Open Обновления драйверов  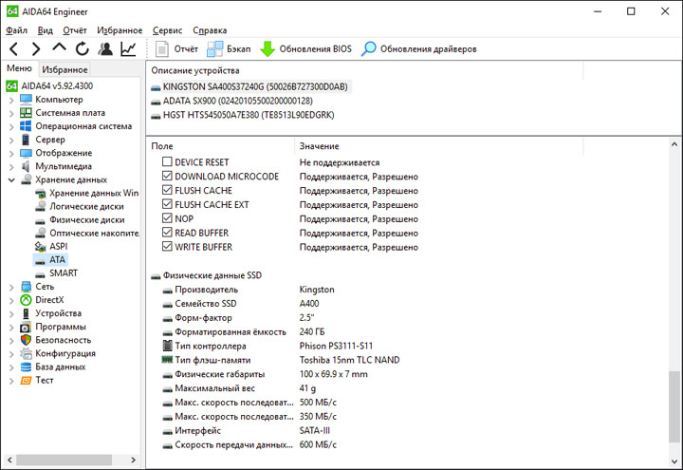(419, 48)
